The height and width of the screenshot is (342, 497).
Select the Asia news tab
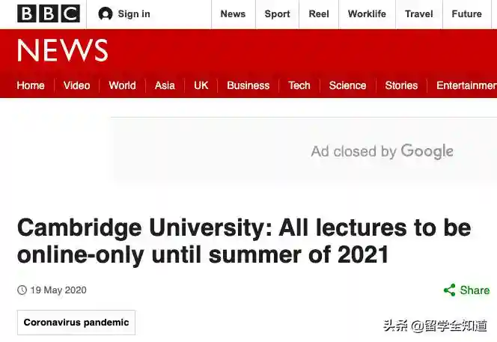pyautogui.click(x=165, y=85)
